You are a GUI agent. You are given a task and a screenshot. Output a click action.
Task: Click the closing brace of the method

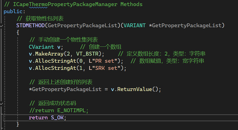[18, 124]
